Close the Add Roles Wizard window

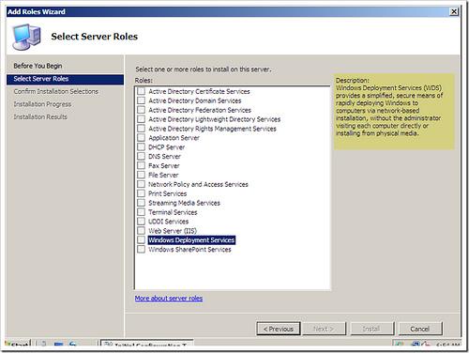click(454, 11)
